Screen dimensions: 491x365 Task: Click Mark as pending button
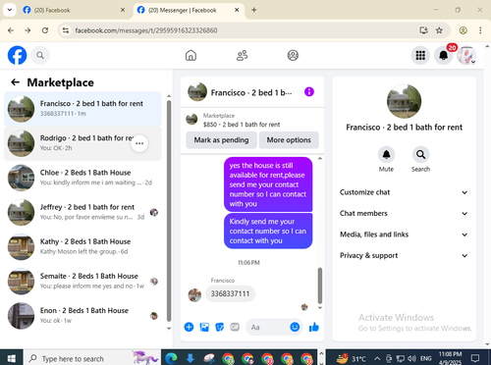coord(221,140)
